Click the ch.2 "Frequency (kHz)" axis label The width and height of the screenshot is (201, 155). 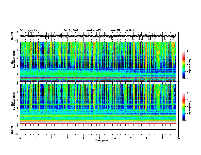[x=14, y=101]
